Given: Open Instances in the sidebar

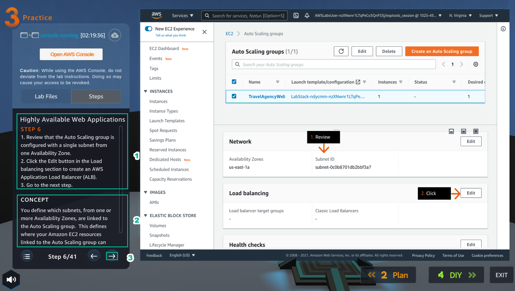Looking at the screenshot, I should pyautogui.click(x=158, y=101).
